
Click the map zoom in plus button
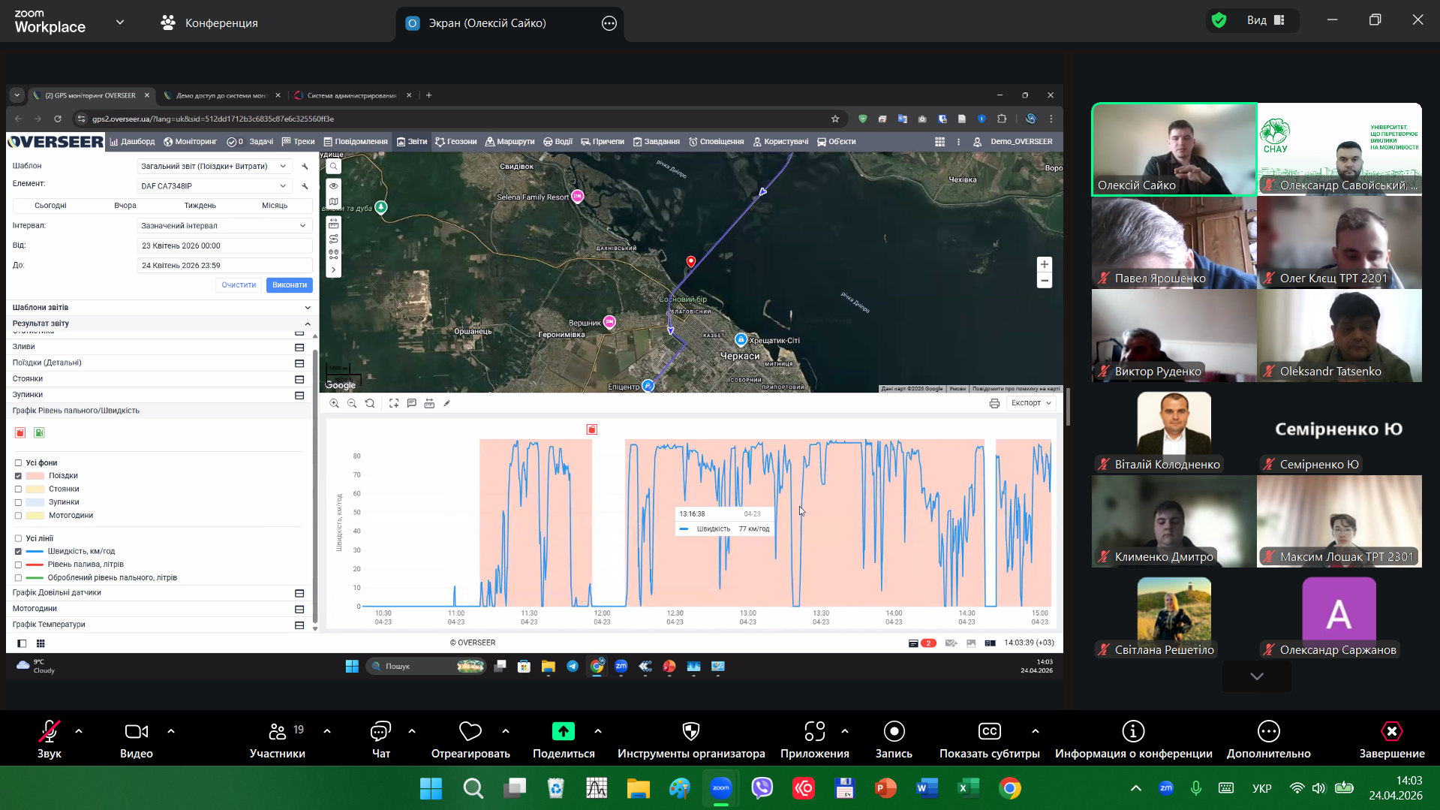pyautogui.click(x=1044, y=265)
